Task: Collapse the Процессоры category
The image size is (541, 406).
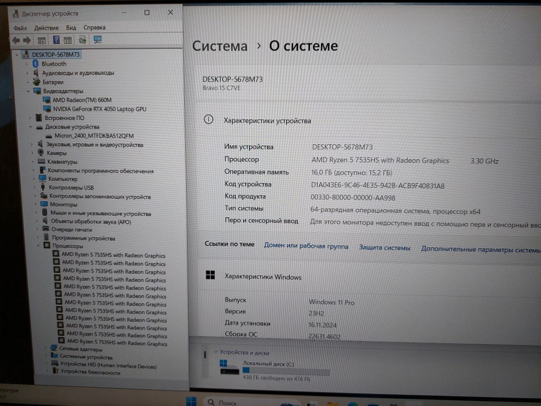Action: (39, 246)
